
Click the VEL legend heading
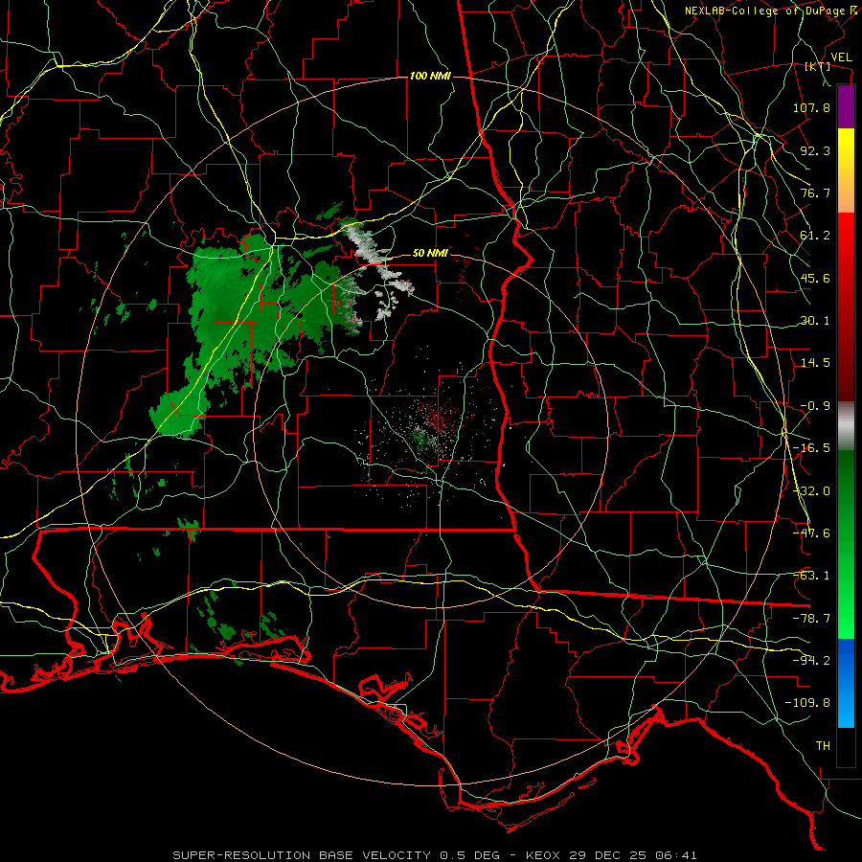841,57
